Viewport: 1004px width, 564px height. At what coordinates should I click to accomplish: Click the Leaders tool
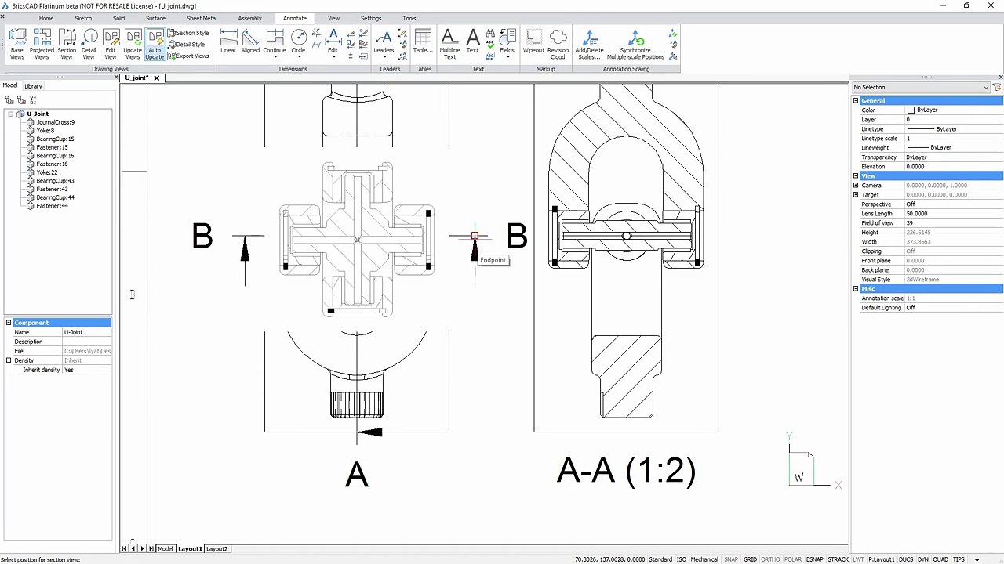384,44
